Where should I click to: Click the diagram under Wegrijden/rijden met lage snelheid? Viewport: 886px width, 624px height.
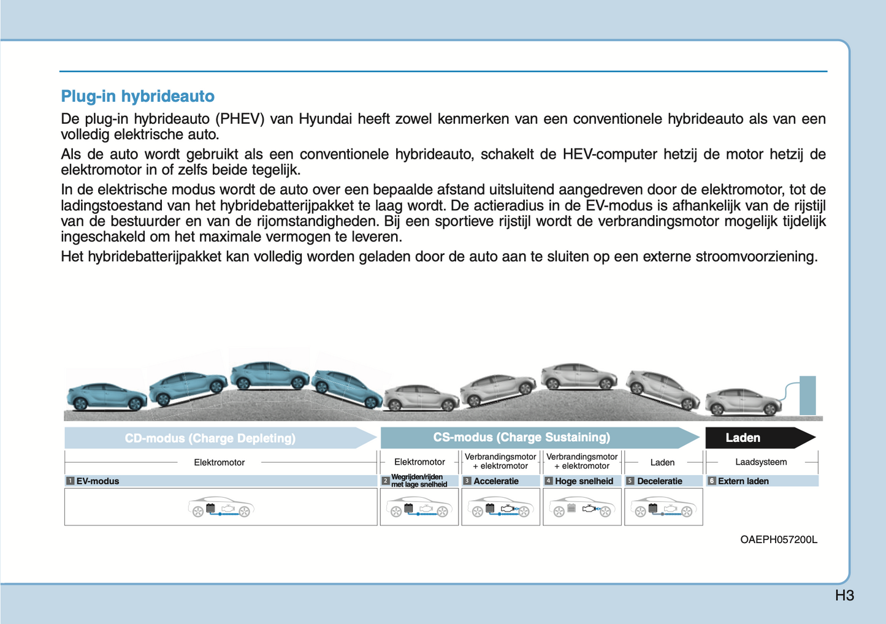419,508
